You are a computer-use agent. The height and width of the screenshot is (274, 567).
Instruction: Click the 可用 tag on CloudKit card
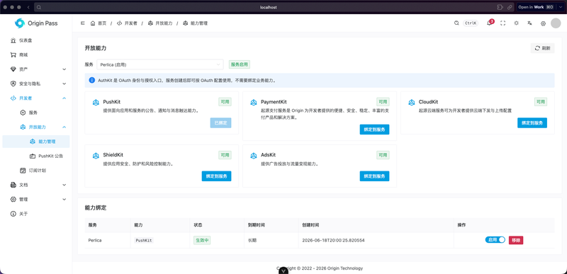coord(541,102)
